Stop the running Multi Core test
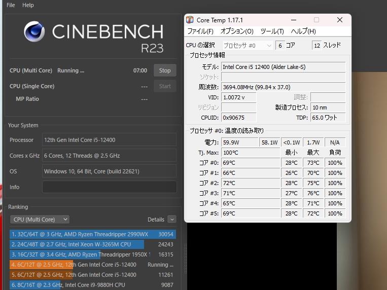Image resolution: width=387 pixels, height=290 pixels. (165, 70)
